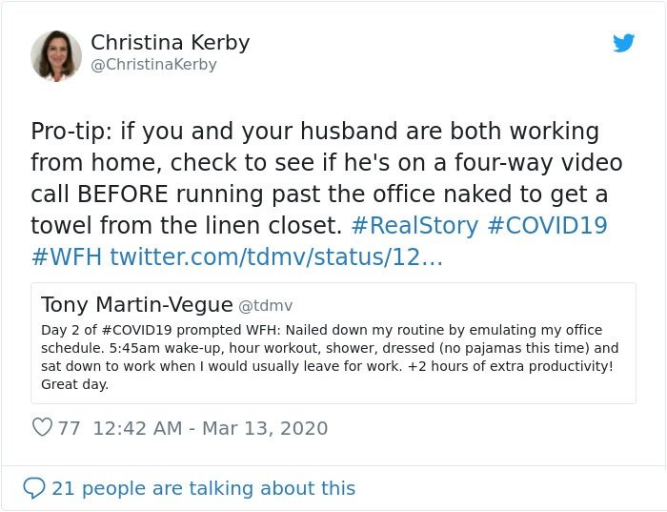Open Tony Martin-Vegue's quoted name
The image size is (667, 512).
137,305
